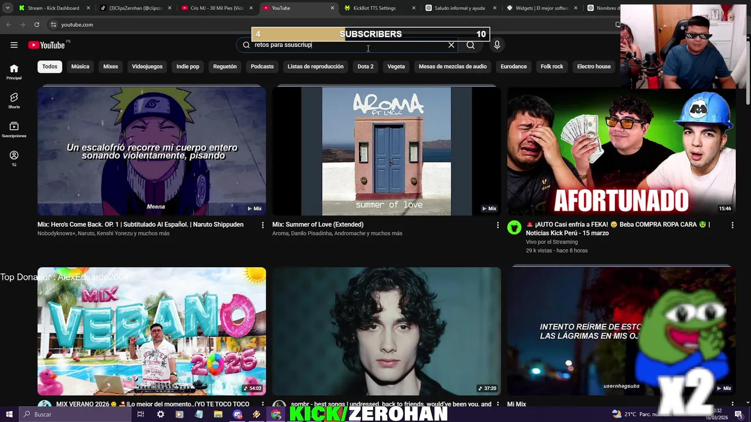The height and width of the screenshot is (422, 751).
Task: Open the YouTube hamburger guide menu
Action: [14, 45]
